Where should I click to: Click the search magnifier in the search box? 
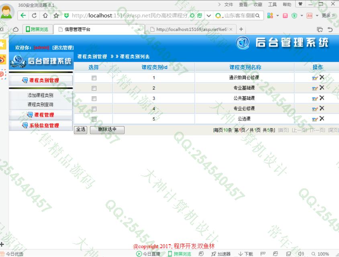click(x=257, y=16)
